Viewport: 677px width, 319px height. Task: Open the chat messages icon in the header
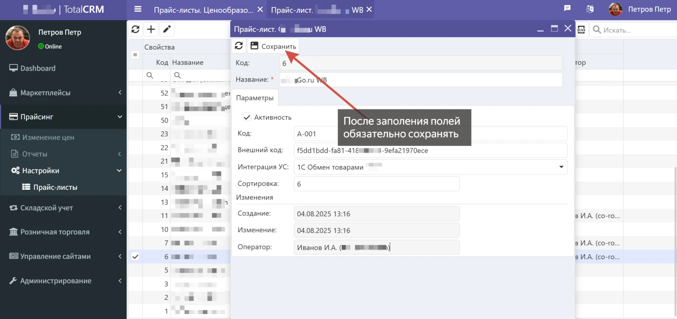click(567, 8)
